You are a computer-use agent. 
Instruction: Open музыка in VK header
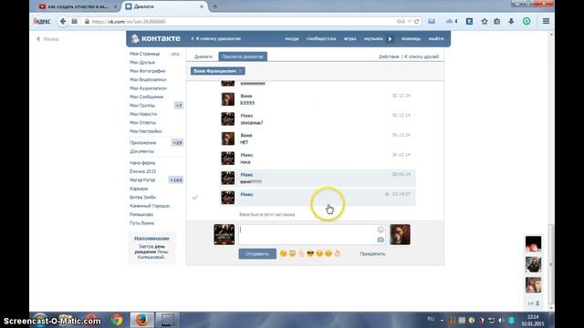[373, 38]
